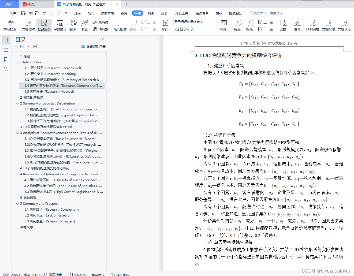Viewport: 354px width, 276px height.
Task: Click 接受 accept changes icon
Action: click(238, 25)
